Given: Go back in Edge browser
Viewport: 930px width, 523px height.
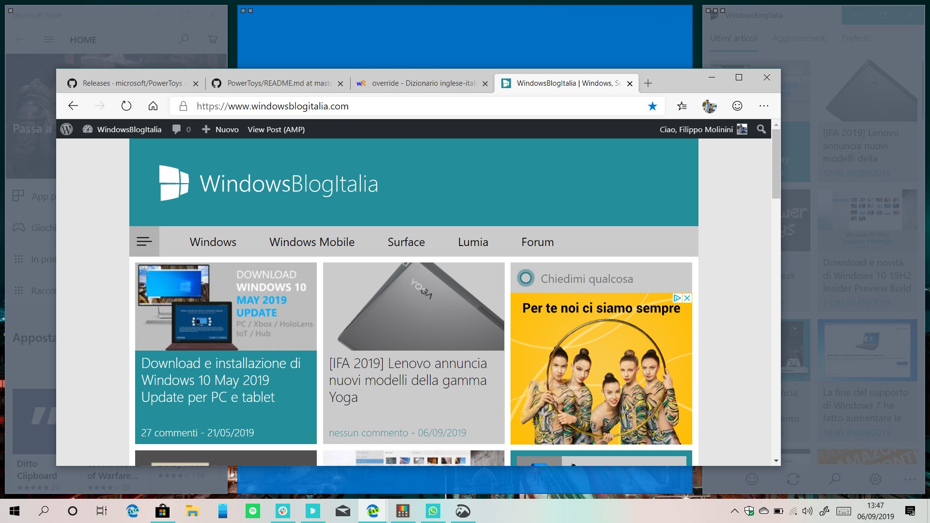Looking at the screenshot, I should (x=73, y=106).
